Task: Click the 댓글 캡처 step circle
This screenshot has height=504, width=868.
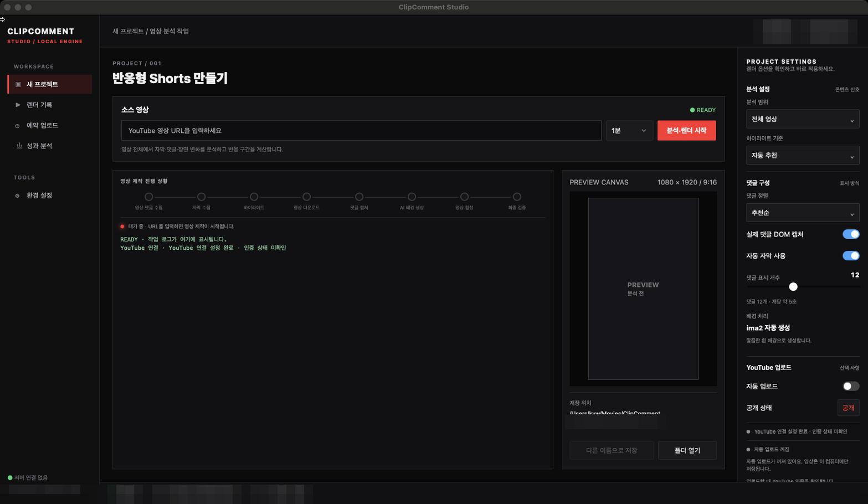Action: pos(359,197)
